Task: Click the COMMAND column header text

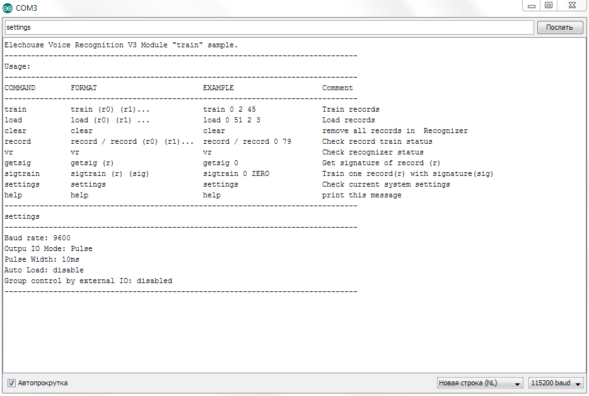Action: [x=20, y=88]
